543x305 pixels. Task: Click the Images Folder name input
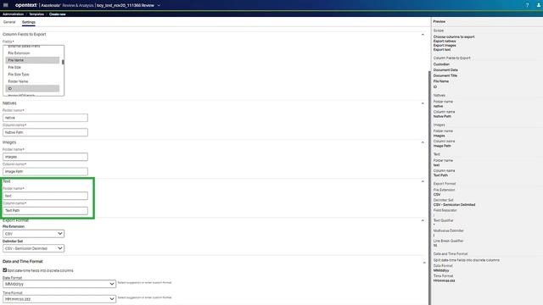pos(45,157)
